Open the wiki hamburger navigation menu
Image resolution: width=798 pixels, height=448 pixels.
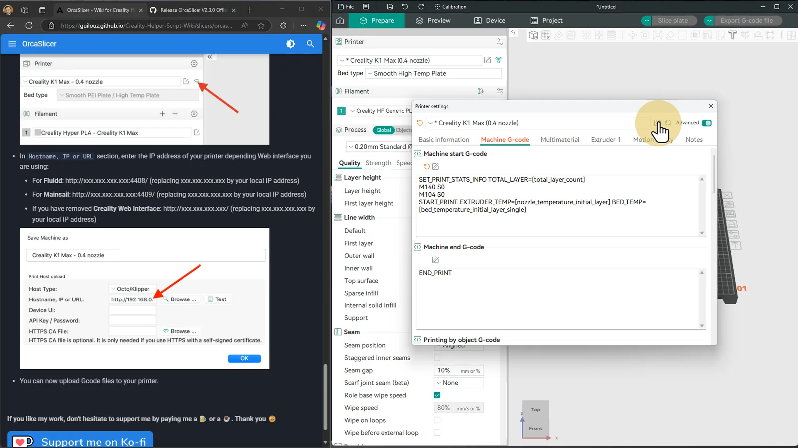tap(12, 44)
